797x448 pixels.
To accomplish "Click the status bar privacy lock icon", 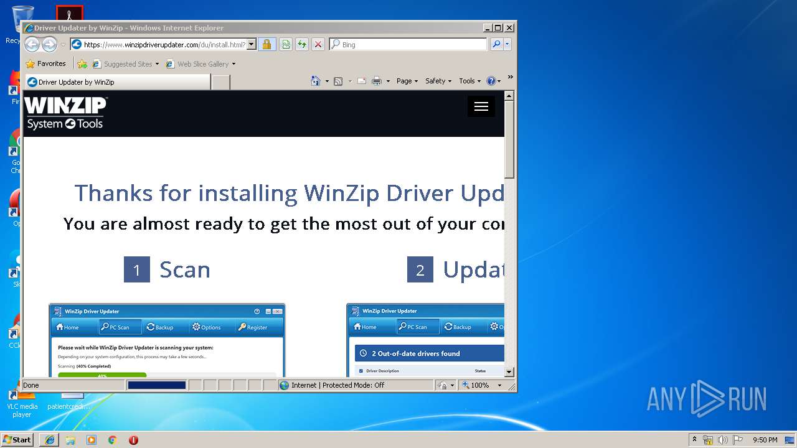I will click(x=443, y=385).
